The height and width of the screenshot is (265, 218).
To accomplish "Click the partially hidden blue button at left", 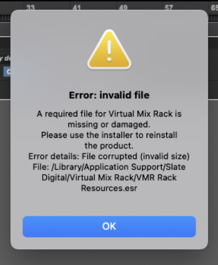I will (7, 72).
